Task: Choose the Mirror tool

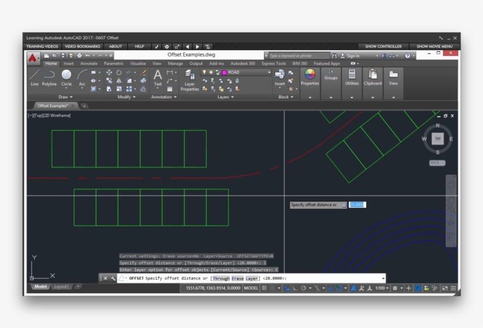Action: pyautogui.click(x=119, y=81)
